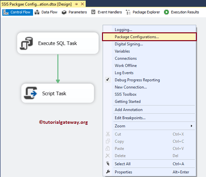Screen dimensions: 206x177
Task: Toggle Work Offline menu option
Action: 149,66
